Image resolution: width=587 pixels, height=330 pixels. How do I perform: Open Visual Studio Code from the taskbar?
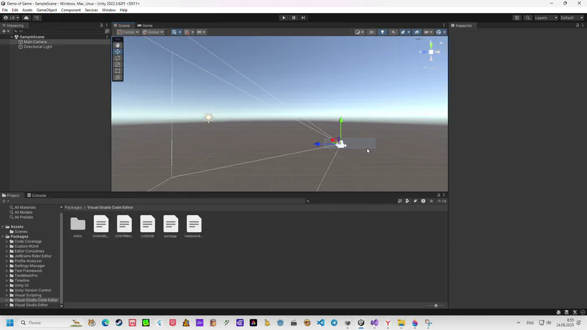point(320,323)
